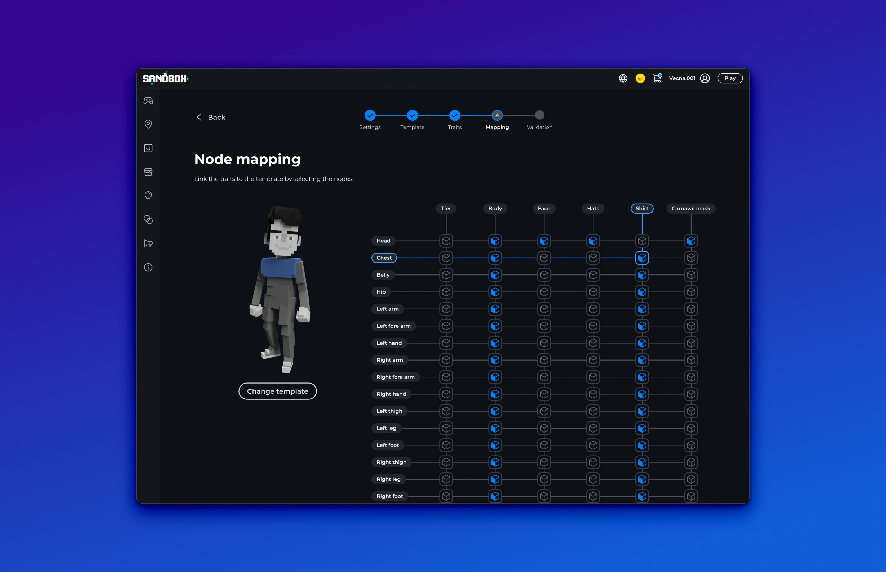The height and width of the screenshot is (572, 886).
Task: Click the info icon at sidebar bottom
Action: coord(148,267)
